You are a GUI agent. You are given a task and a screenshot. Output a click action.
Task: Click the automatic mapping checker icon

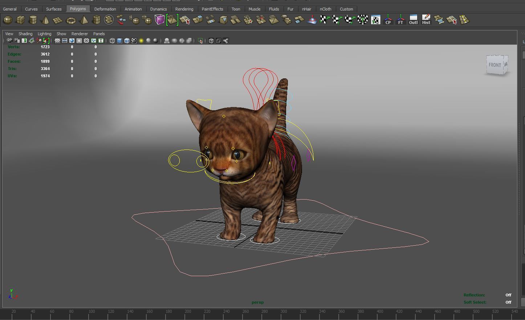363,20
